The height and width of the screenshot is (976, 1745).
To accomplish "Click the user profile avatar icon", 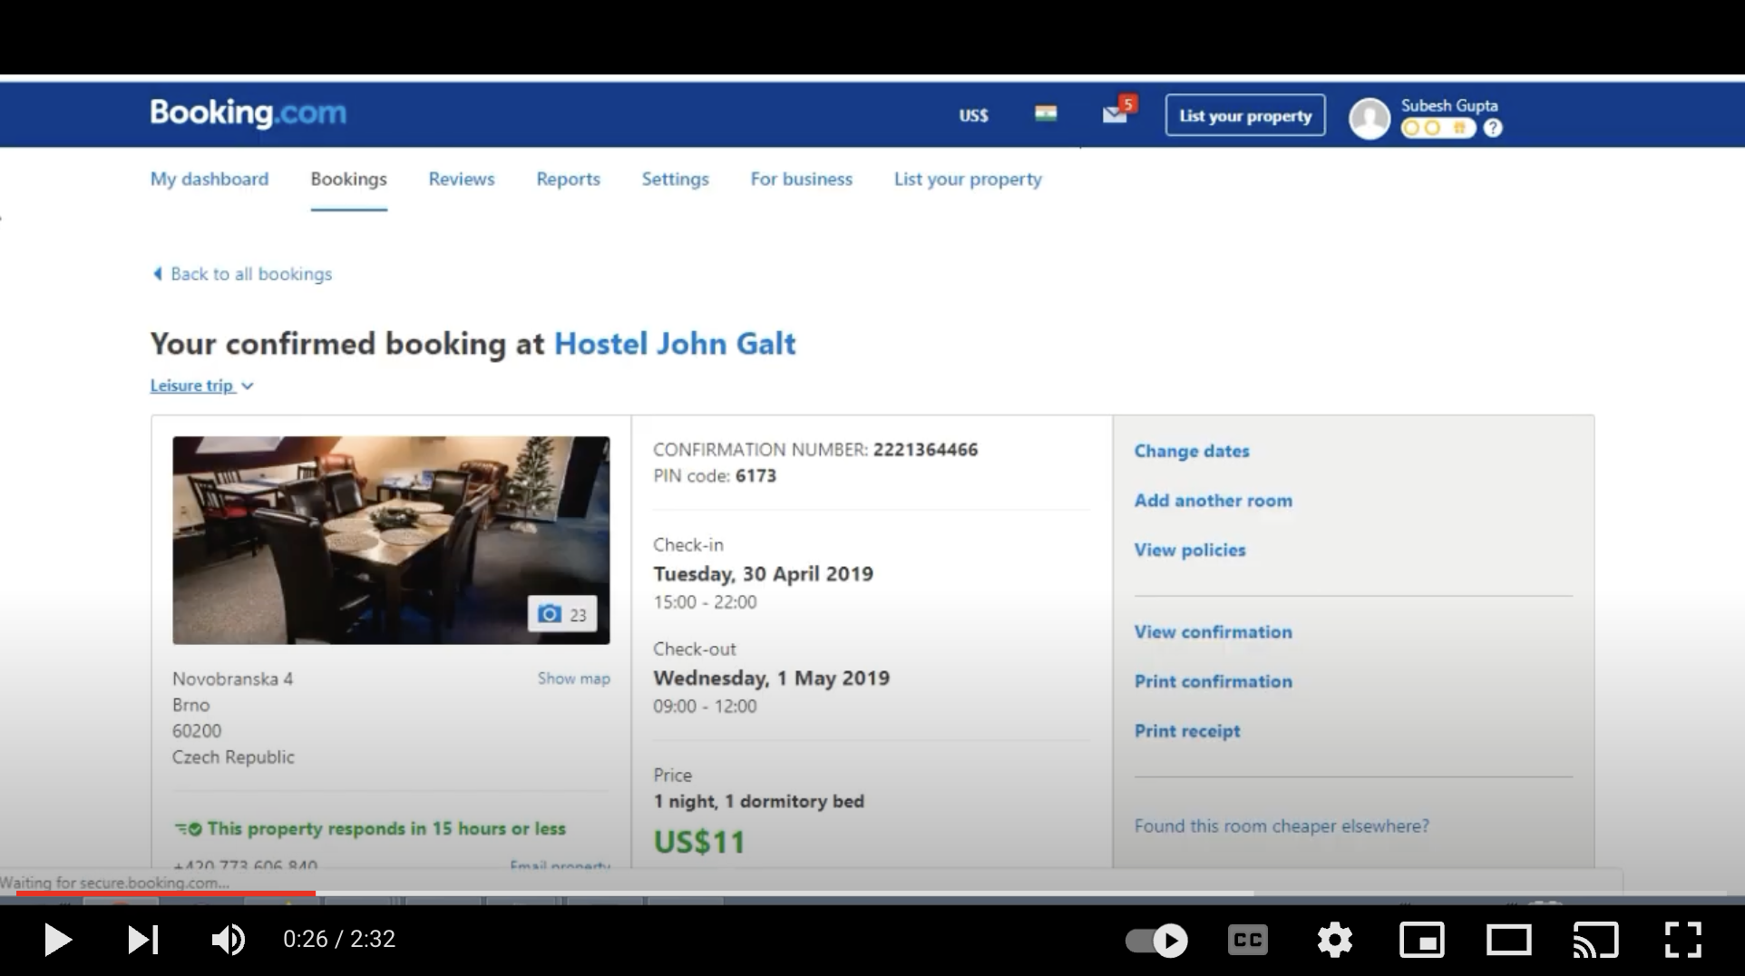I will (x=1369, y=118).
